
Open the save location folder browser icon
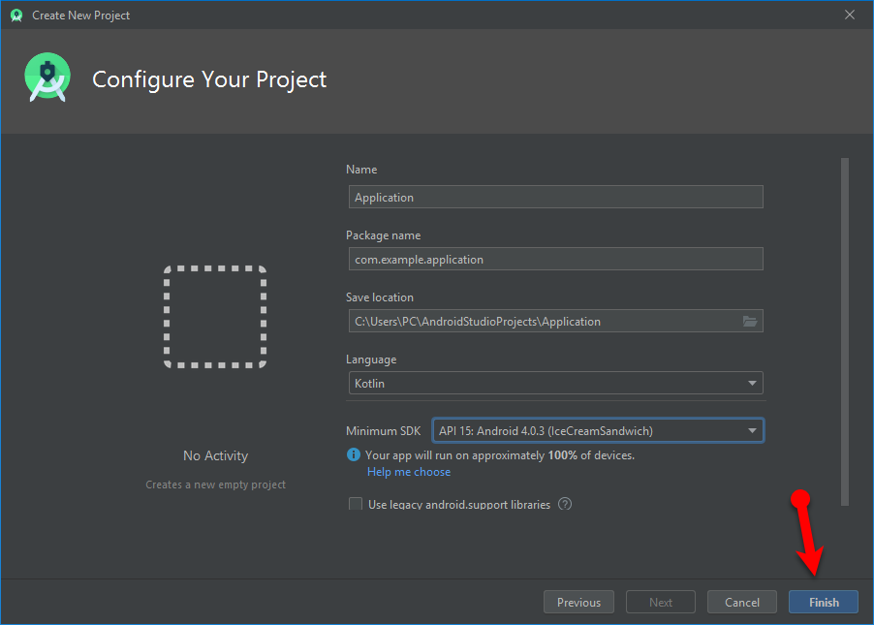749,322
